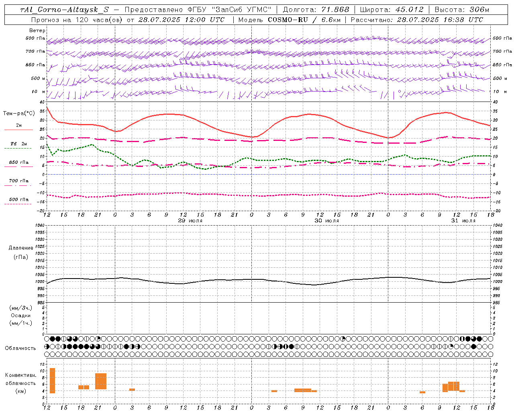The image size is (514, 411).
Task: Click the 2м temperature legend entry
Action: (19, 126)
